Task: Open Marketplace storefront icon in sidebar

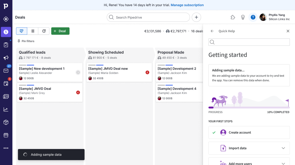Action: point(6,135)
